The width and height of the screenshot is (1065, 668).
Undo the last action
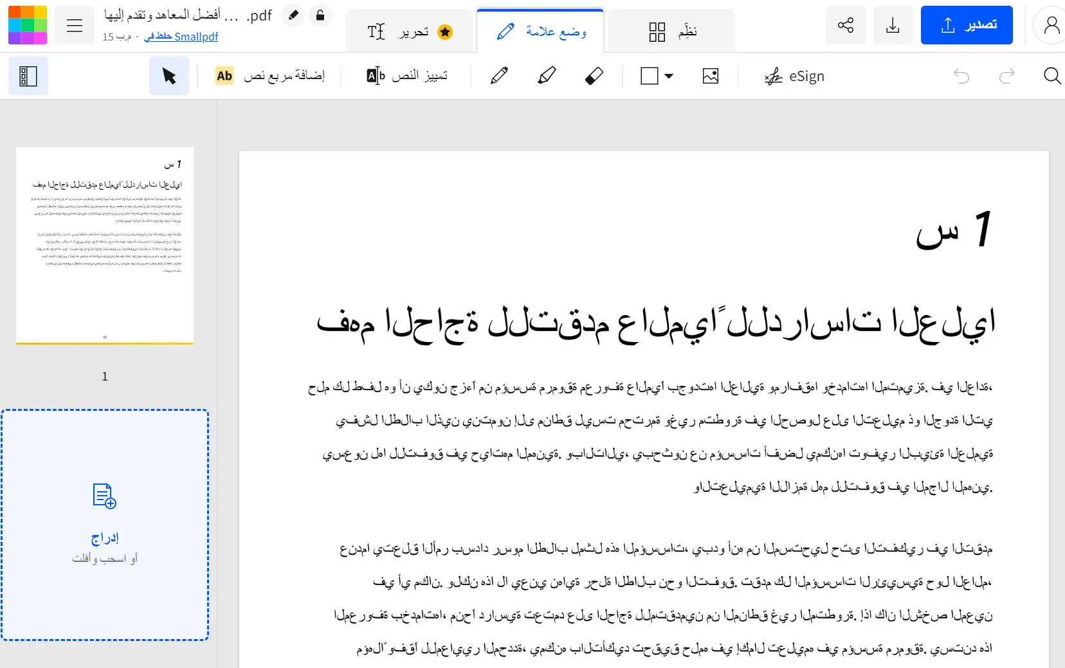click(961, 76)
